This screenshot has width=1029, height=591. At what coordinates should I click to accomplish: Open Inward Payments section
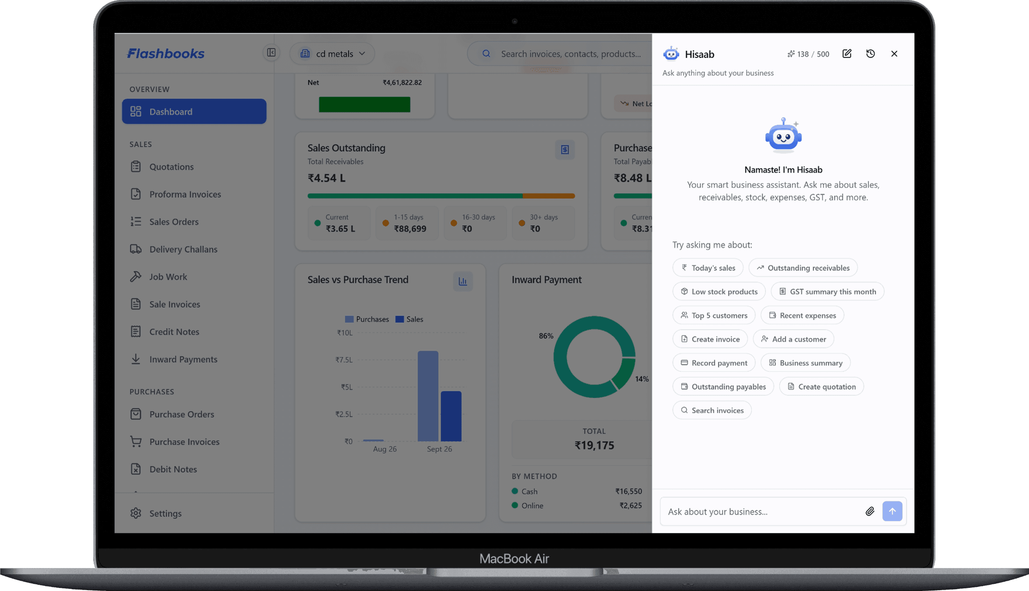point(194,359)
